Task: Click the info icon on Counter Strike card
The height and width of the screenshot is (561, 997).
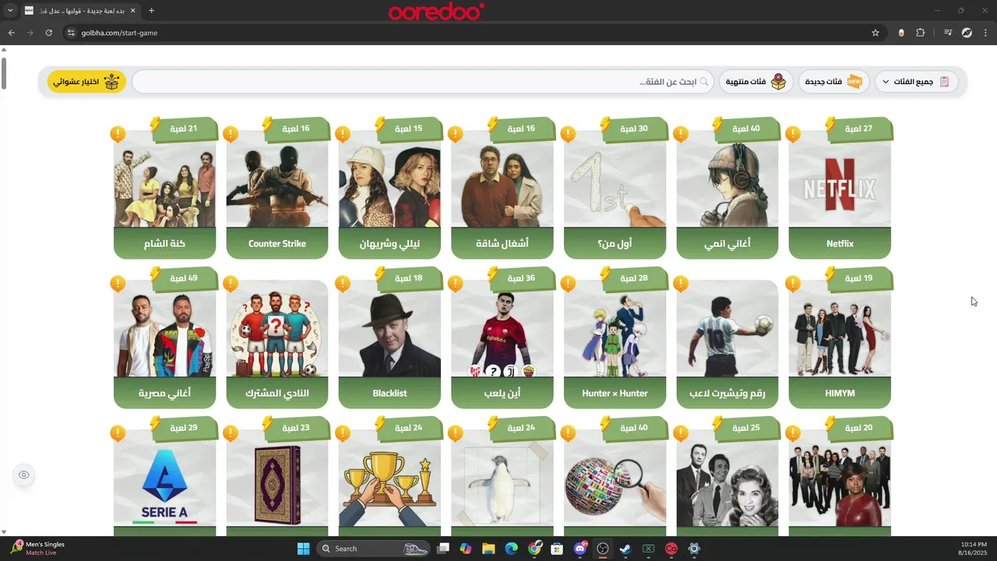Action: coord(231,134)
